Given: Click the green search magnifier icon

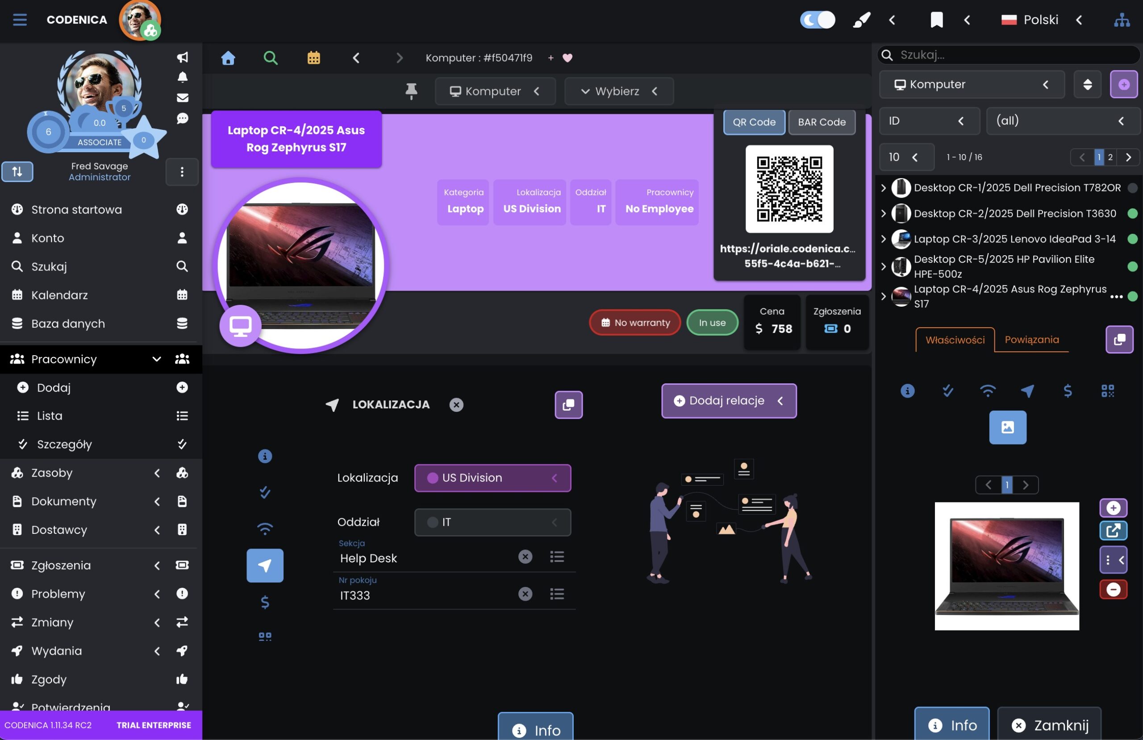Looking at the screenshot, I should 271,58.
